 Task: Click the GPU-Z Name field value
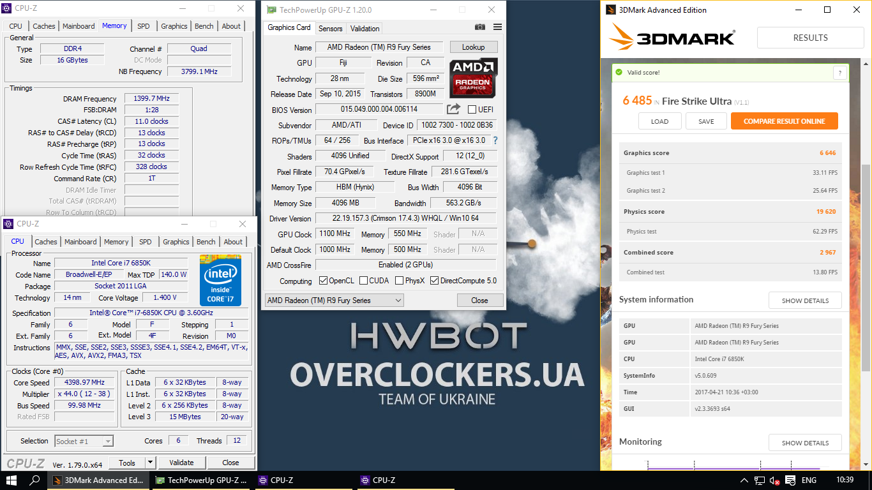379,47
